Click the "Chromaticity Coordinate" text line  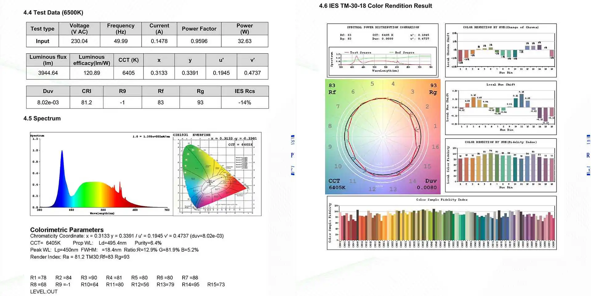127,236
